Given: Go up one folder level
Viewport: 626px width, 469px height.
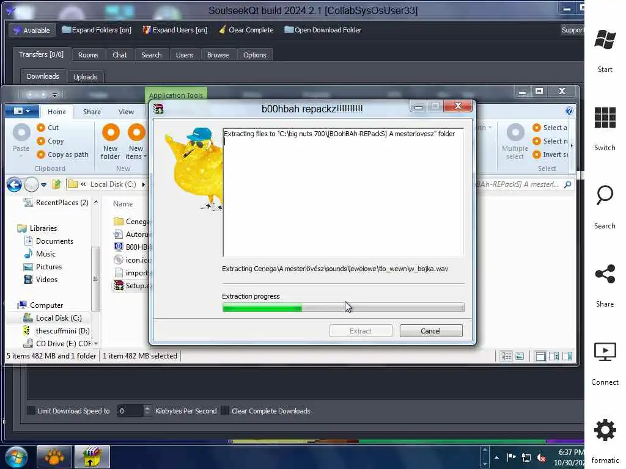Looking at the screenshot, I should tap(56, 184).
